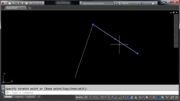Switch to the Layout2 tab
Viewport: 180px width, 101px height.
[30, 97]
